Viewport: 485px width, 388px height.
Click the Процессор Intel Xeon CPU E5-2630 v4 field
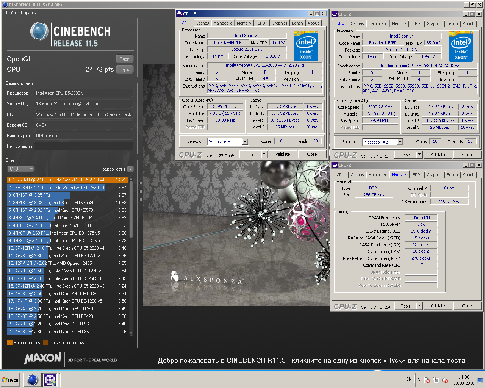pyautogui.click(x=84, y=93)
